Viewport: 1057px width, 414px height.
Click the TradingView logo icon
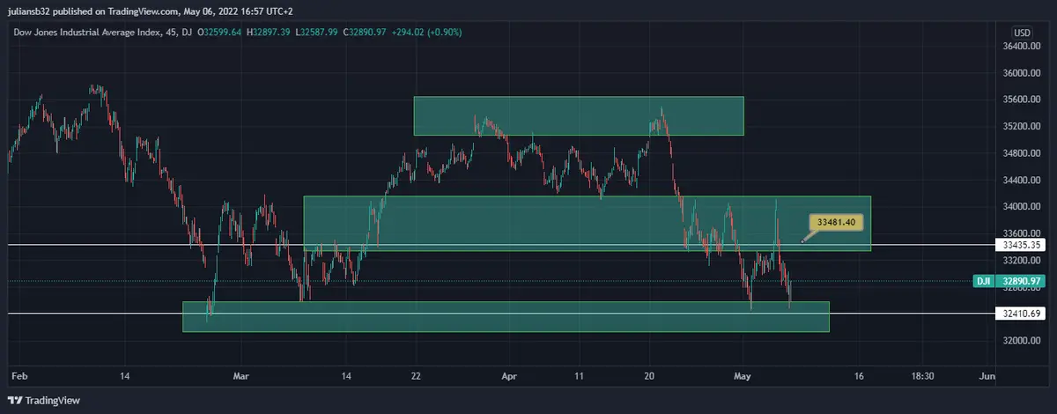17,401
